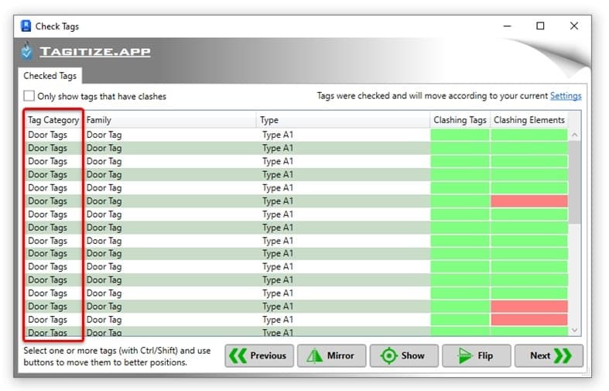Click the Next double-arrow icon
The height and width of the screenshot is (391, 609).
click(x=563, y=355)
